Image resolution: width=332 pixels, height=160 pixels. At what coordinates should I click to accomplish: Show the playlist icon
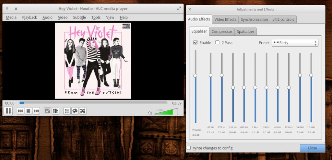pyautogui.click(x=67, y=111)
